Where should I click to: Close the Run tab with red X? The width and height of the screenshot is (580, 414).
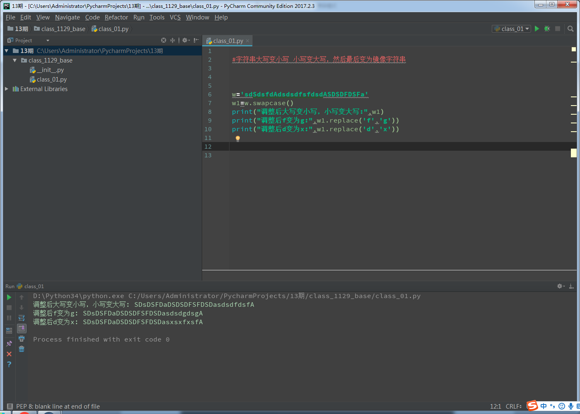pos(9,354)
